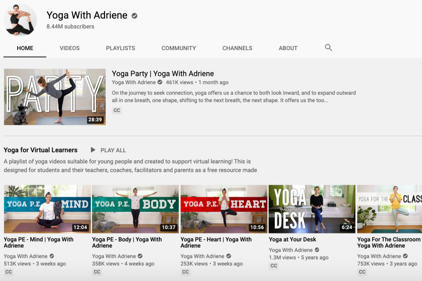
Task: Click the channel search magnifier icon
Action: (328, 47)
